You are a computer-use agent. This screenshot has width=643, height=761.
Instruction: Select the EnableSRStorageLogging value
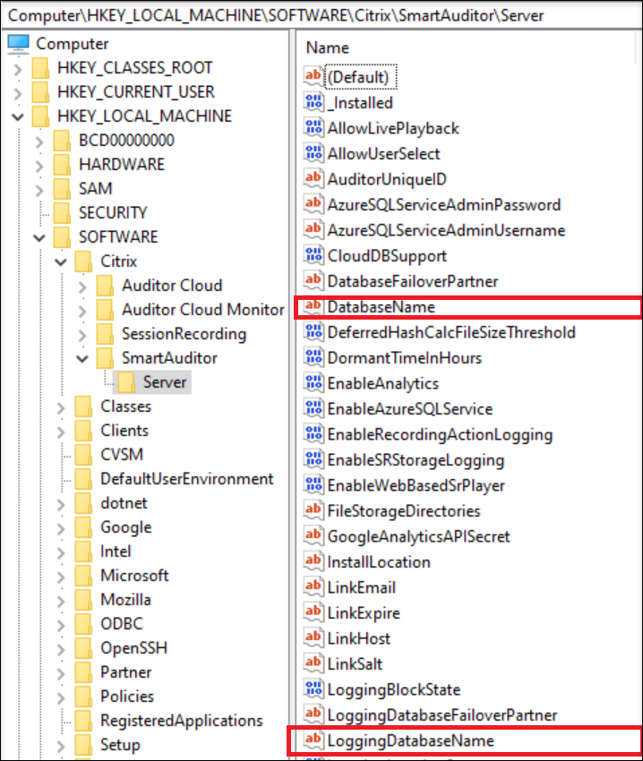(x=416, y=460)
